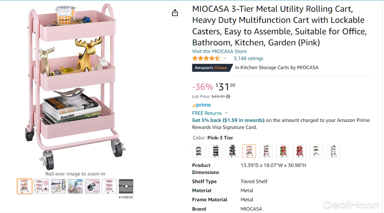
Task: Click the List Price info icon
Action: (228, 96)
